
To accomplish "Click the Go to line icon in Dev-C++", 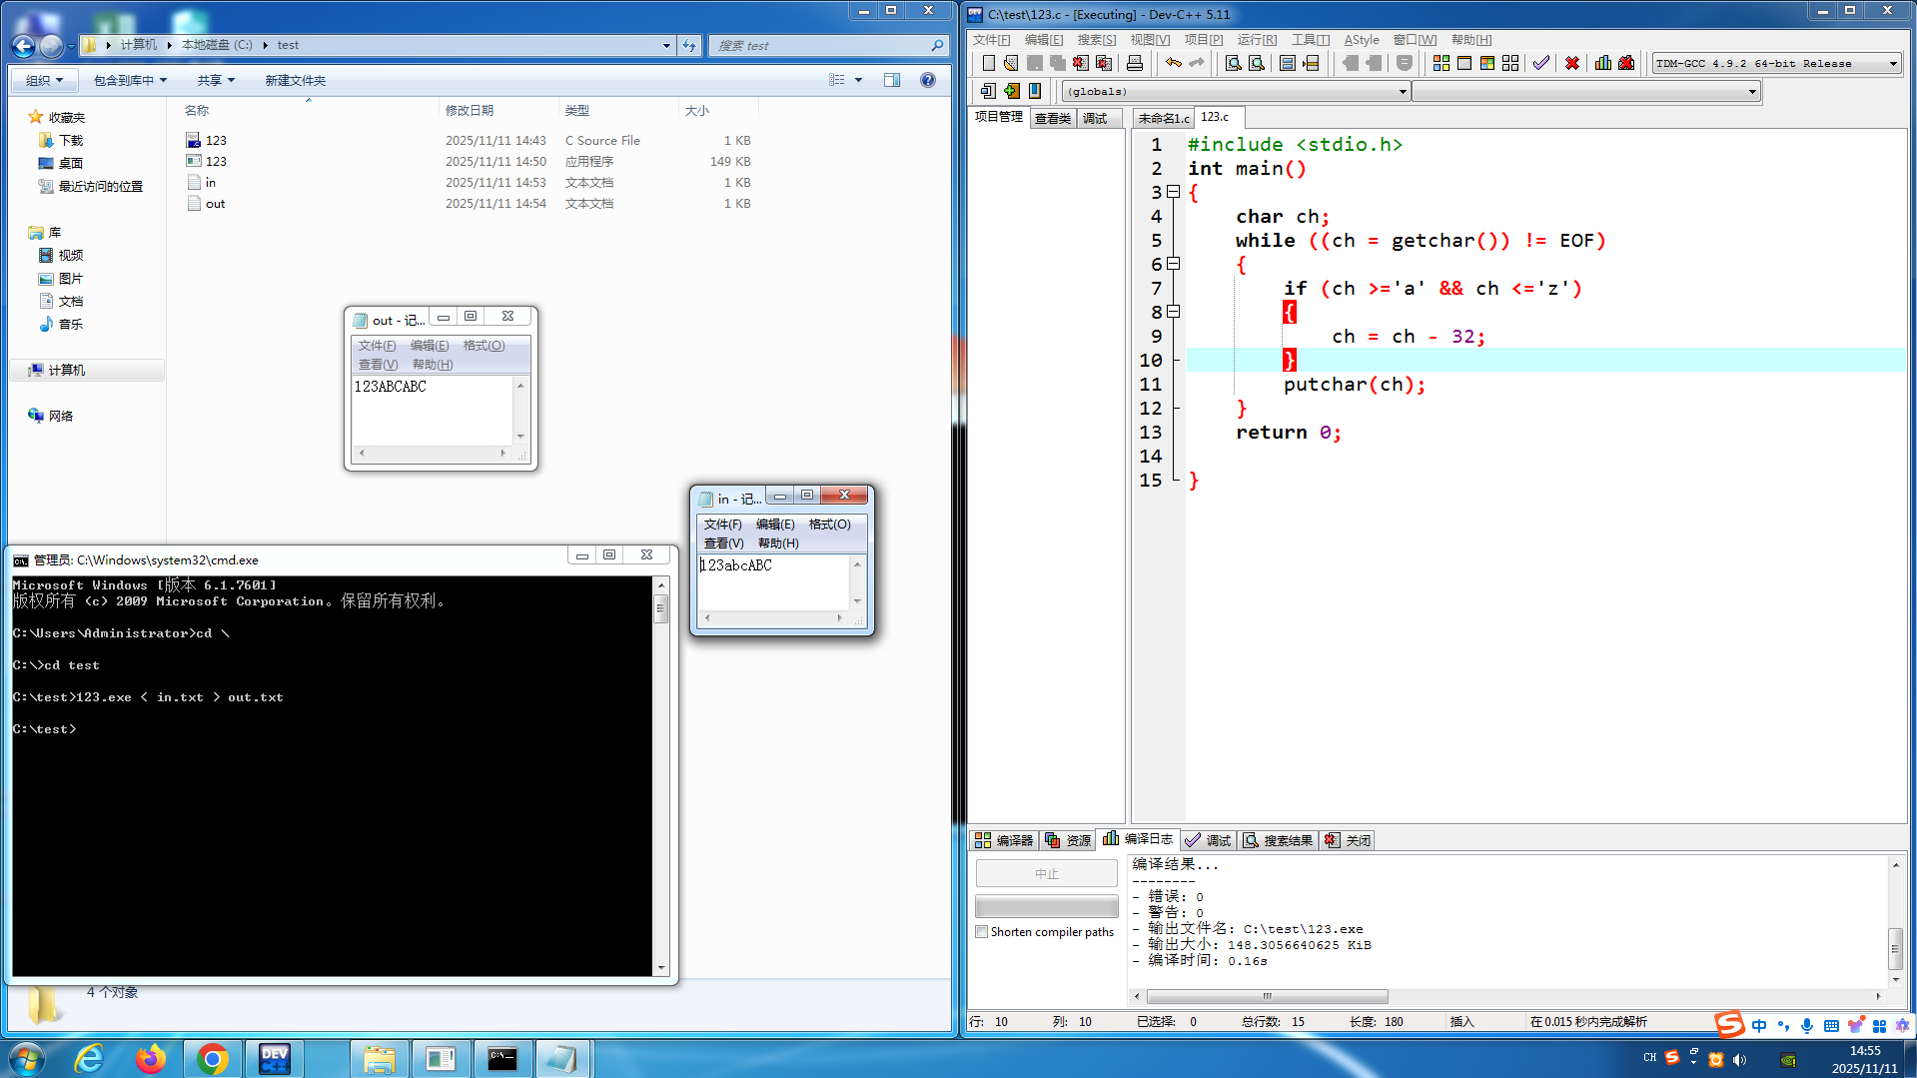I will tap(1311, 63).
